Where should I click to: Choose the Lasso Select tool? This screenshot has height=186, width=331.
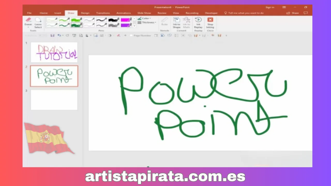coord(38,23)
